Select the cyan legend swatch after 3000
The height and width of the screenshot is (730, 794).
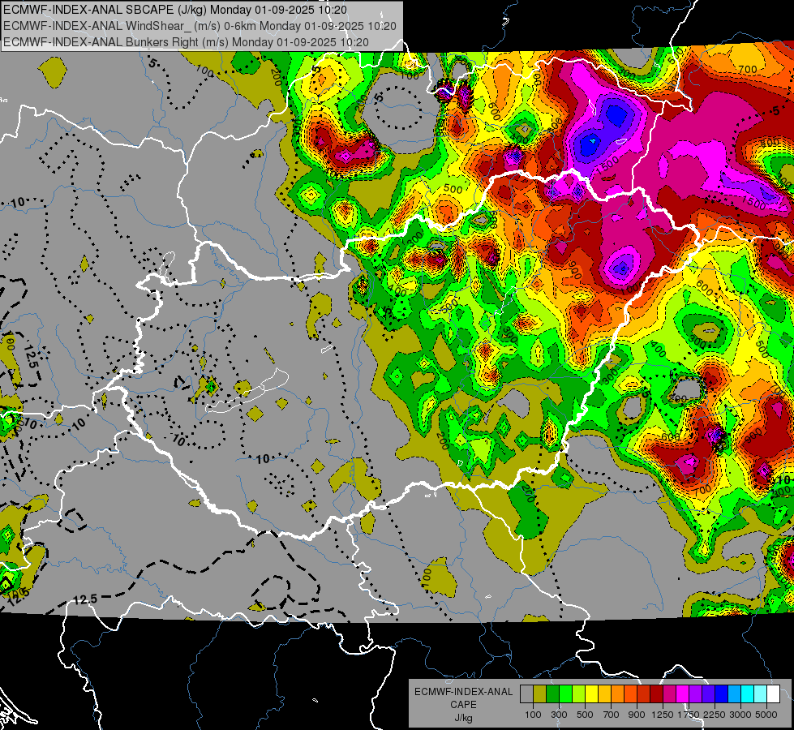click(748, 694)
